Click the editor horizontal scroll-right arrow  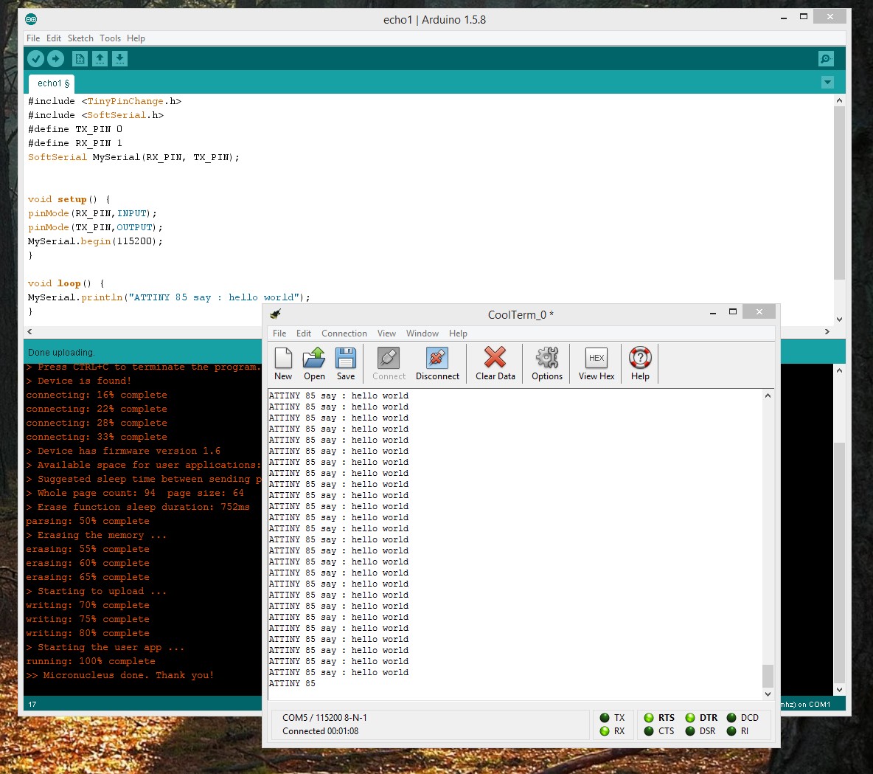[827, 331]
